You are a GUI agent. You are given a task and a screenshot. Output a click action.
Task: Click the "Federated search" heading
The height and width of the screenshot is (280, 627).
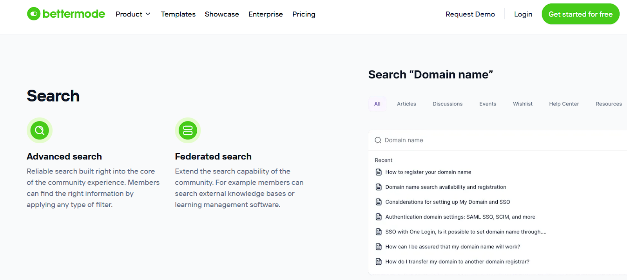tap(213, 157)
